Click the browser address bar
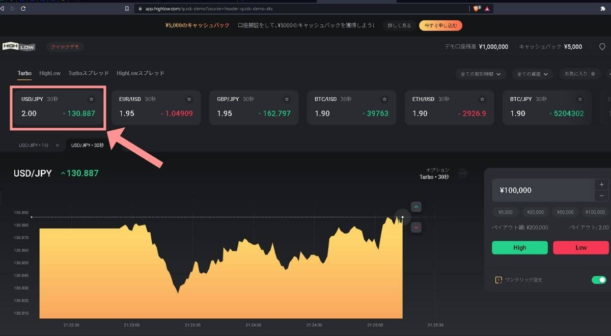Screen dimensions: 611x336 (x=301, y=9)
